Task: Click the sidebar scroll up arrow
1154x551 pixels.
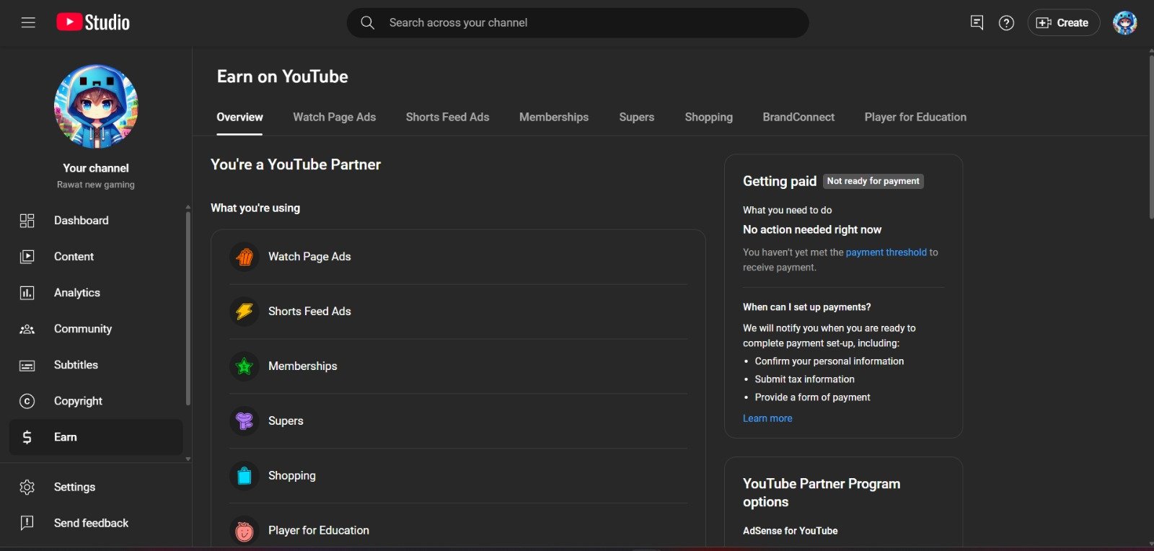Action: pos(188,207)
